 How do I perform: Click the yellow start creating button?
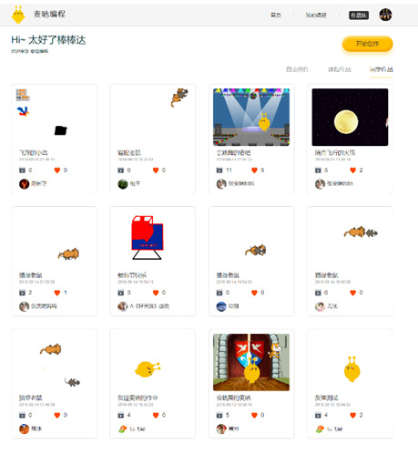point(367,44)
